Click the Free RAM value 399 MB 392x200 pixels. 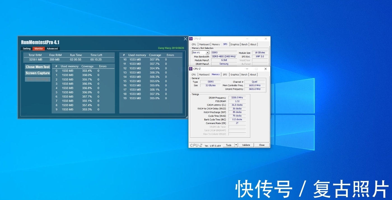55,59
